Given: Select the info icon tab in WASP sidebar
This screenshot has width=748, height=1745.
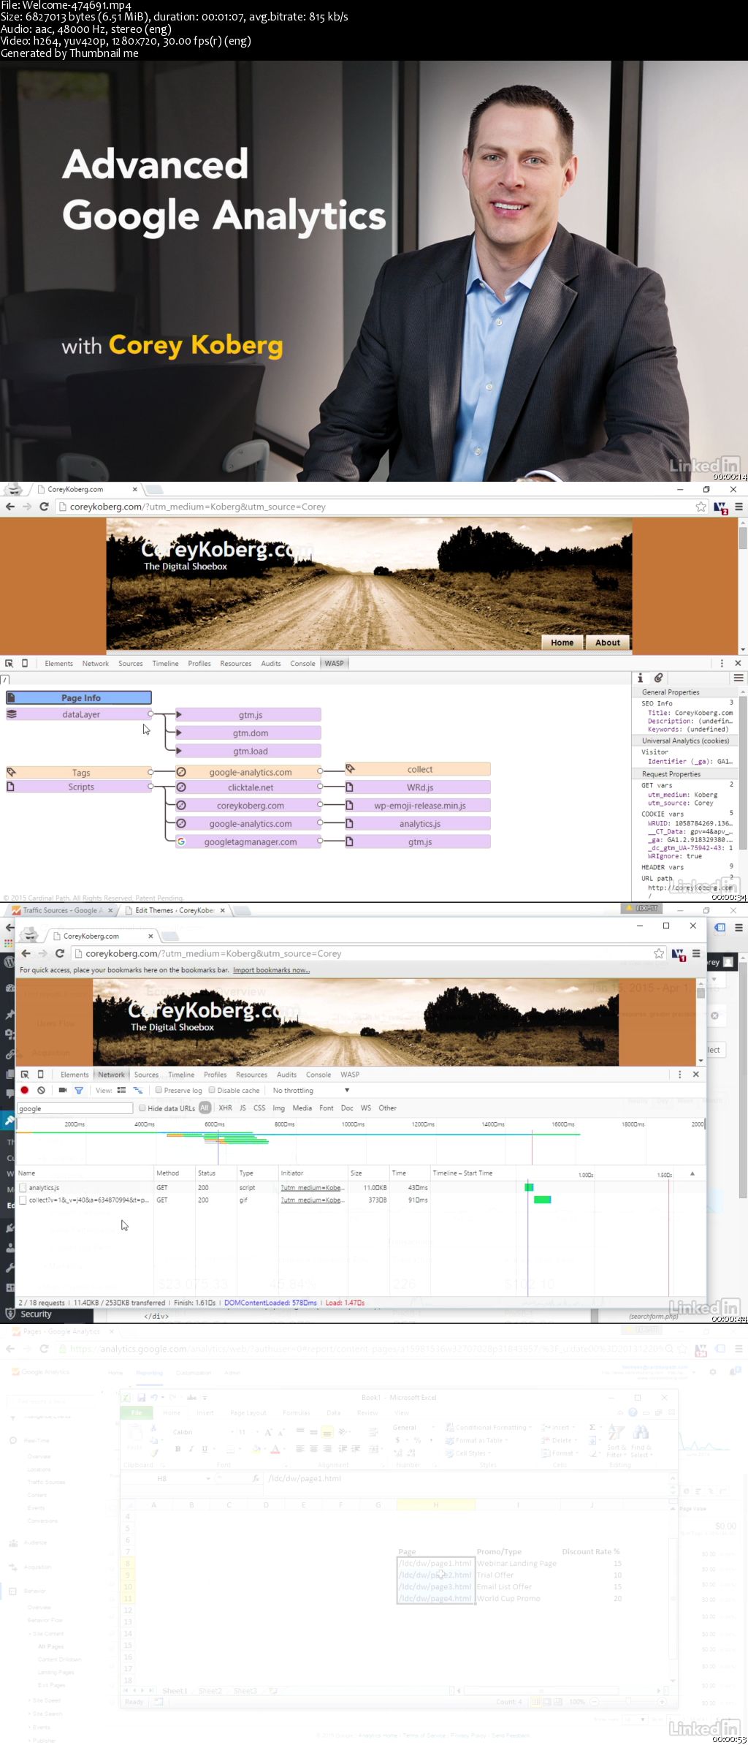Looking at the screenshot, I should [640, 678].
